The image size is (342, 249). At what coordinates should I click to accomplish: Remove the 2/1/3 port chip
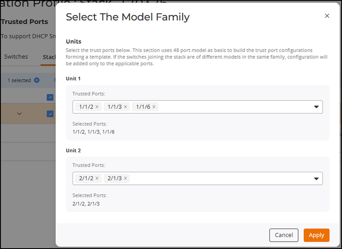click(125, 179)
